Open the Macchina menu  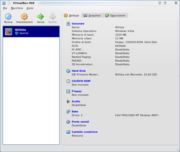click(17, 8)
